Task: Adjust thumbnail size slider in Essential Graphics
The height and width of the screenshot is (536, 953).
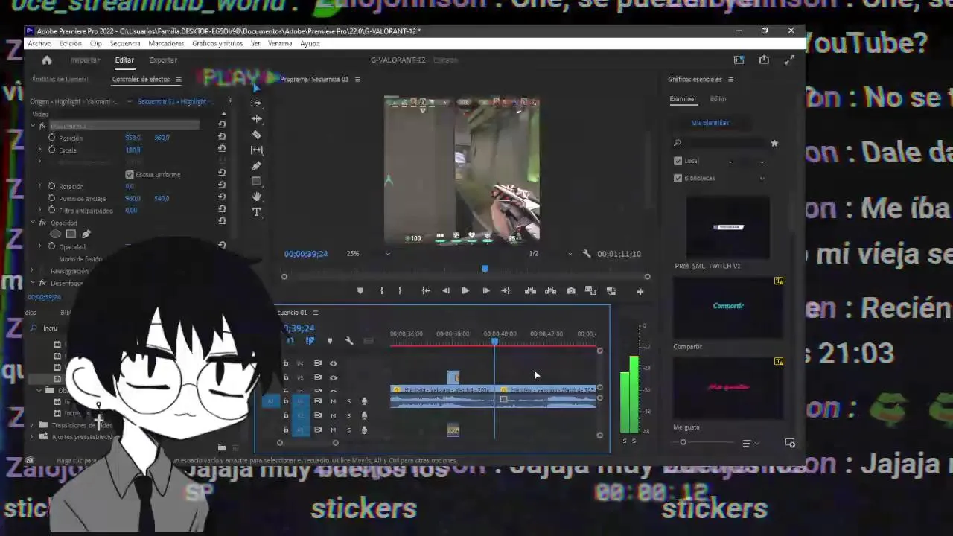Action: [683, 443]
